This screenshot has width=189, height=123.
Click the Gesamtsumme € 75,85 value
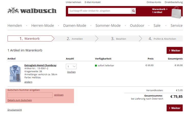(x=176, y=97)
